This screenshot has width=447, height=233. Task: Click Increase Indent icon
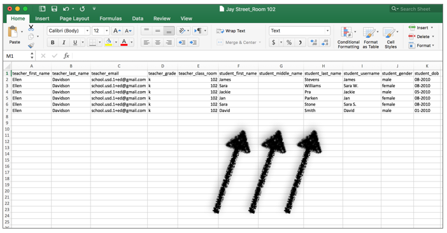pyautogui.click(x=193, y=43)
